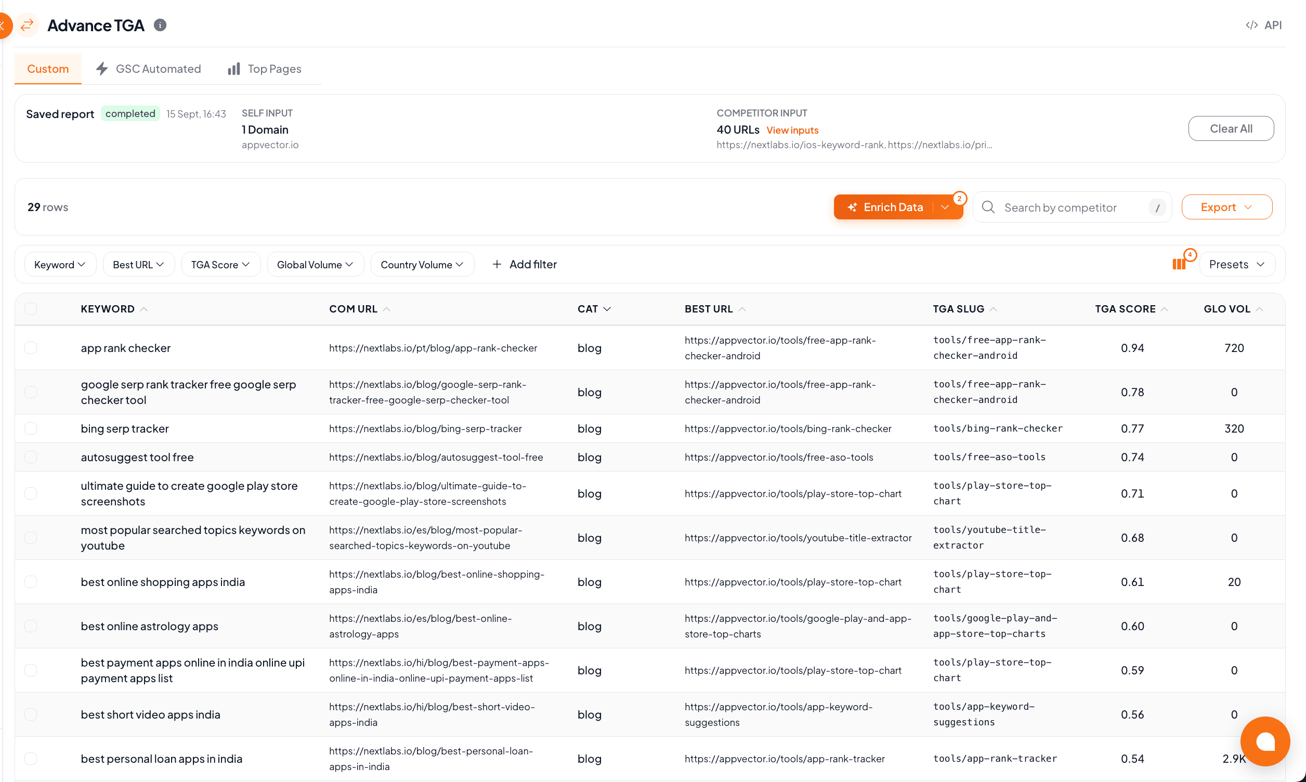This screenshot has width=1306, height=782.
Task: Sort by the COM URL column arrow
Action: click(387, 309)
